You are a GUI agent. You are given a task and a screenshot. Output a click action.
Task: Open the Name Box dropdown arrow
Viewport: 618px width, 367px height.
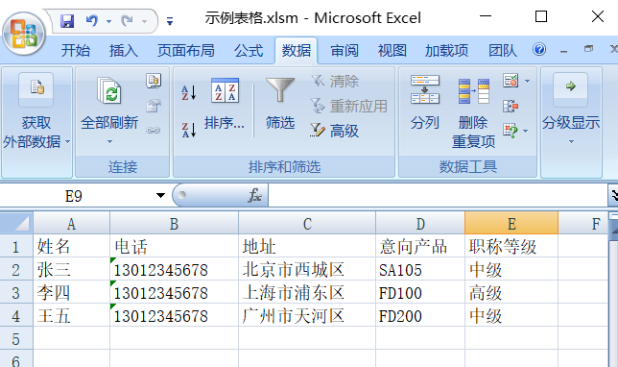coord(160,195)
